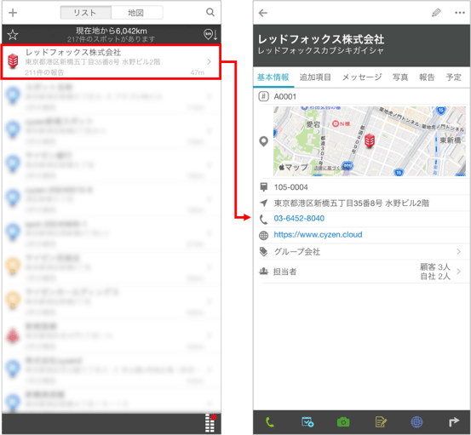Open search with magnifier icon
Image resolution: width=471 pixels, height=435 pixels.
pos(210,12)
